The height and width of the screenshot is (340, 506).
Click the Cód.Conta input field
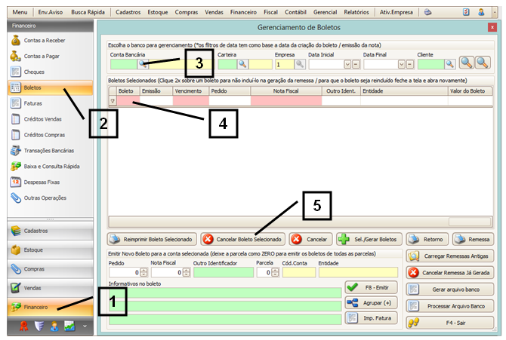[x=299, y=273]
